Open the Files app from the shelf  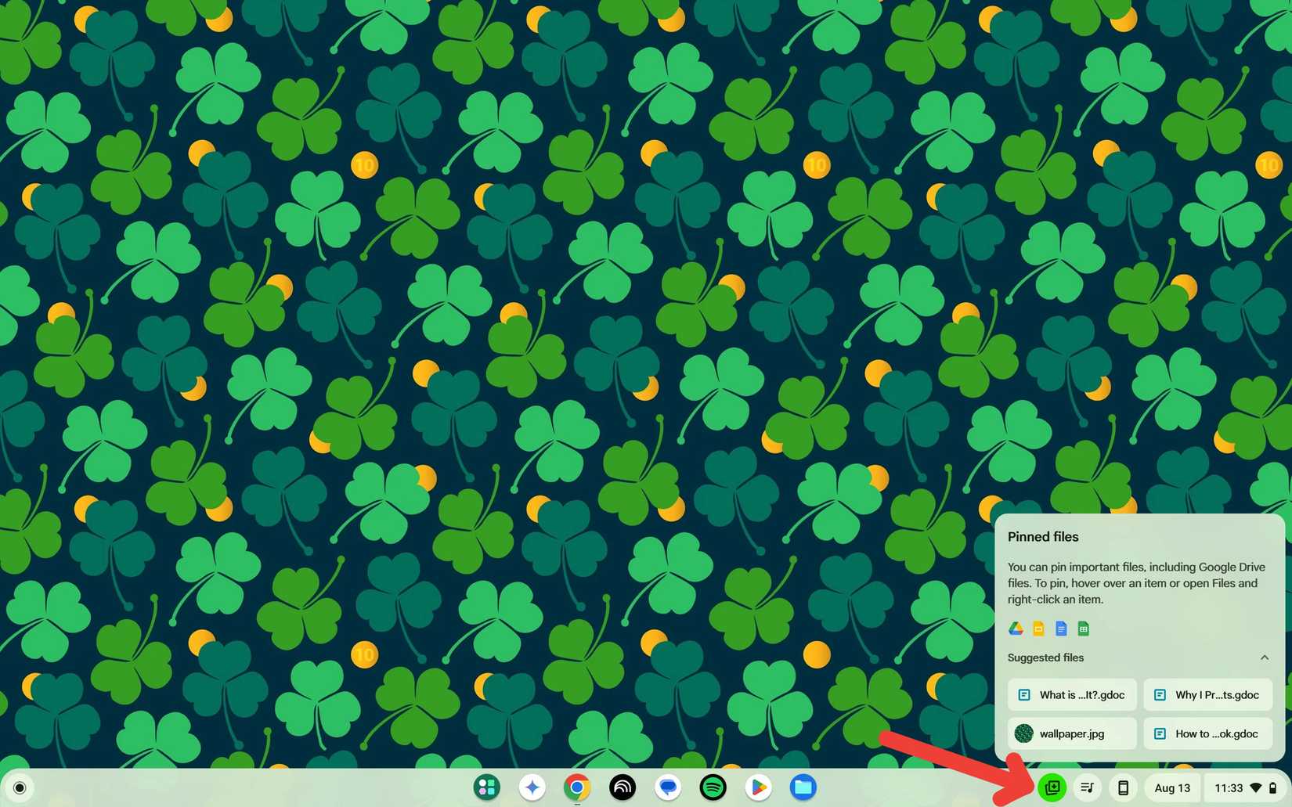coord(803,787)
